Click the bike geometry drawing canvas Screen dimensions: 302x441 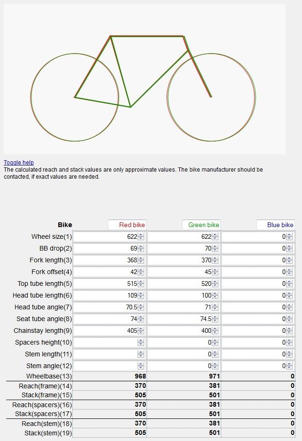tap(144, 79)
